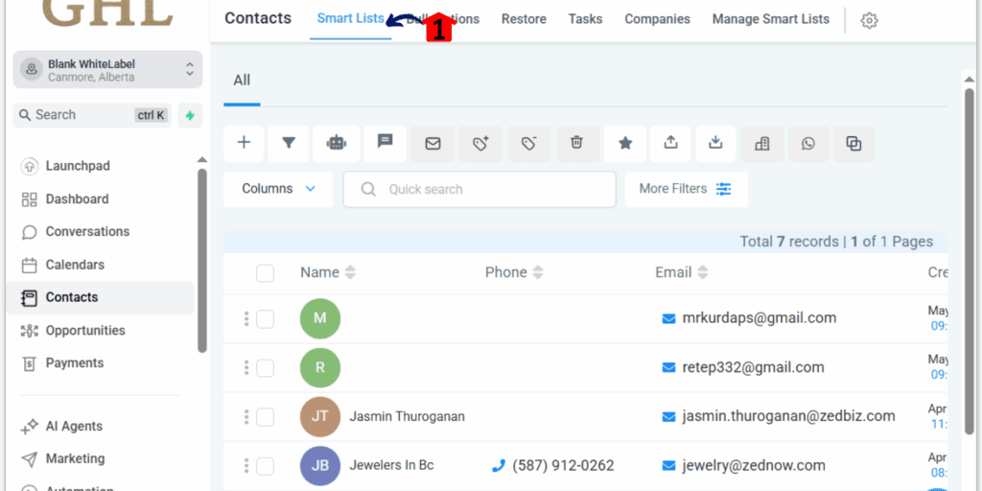Click the green lightning quick actions icon
982x491 pixels.
point(191,115)
